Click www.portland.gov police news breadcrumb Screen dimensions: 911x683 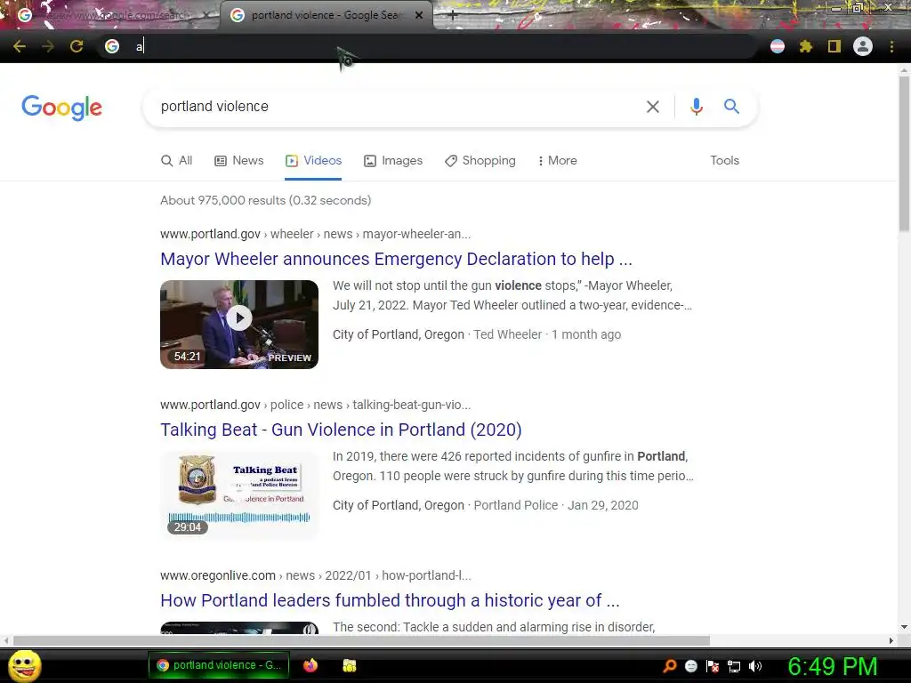316,405
